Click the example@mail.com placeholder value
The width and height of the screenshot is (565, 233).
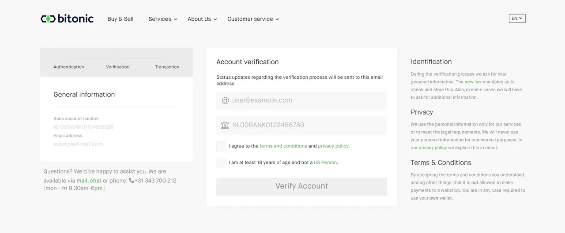coord(78,144)
